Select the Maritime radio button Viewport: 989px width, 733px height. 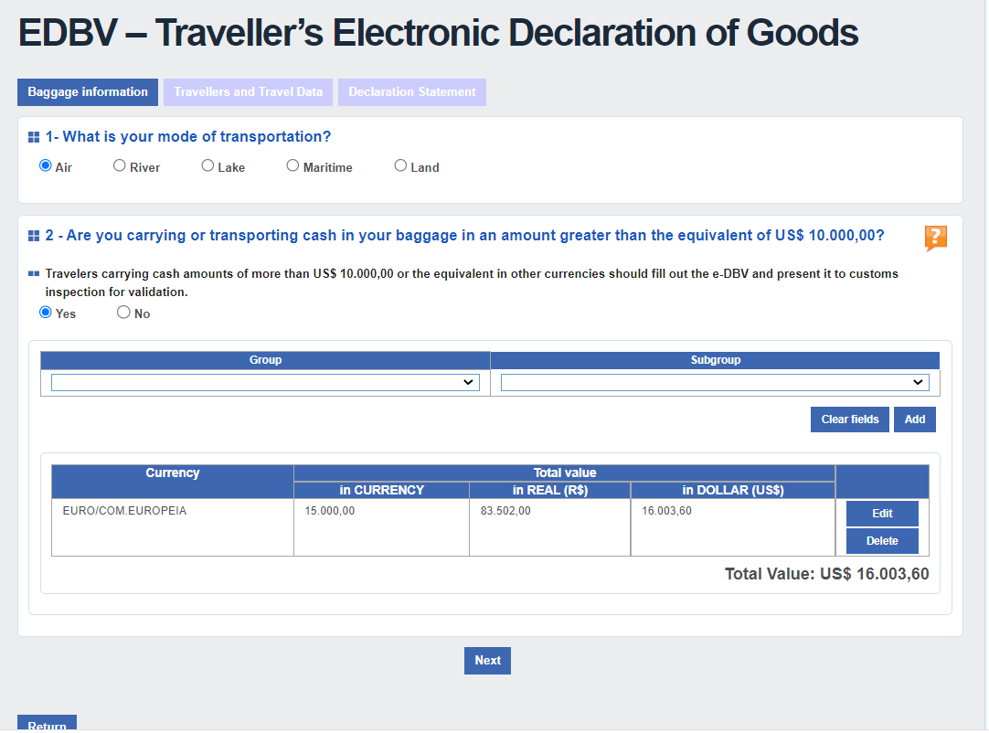pos(293,166)
